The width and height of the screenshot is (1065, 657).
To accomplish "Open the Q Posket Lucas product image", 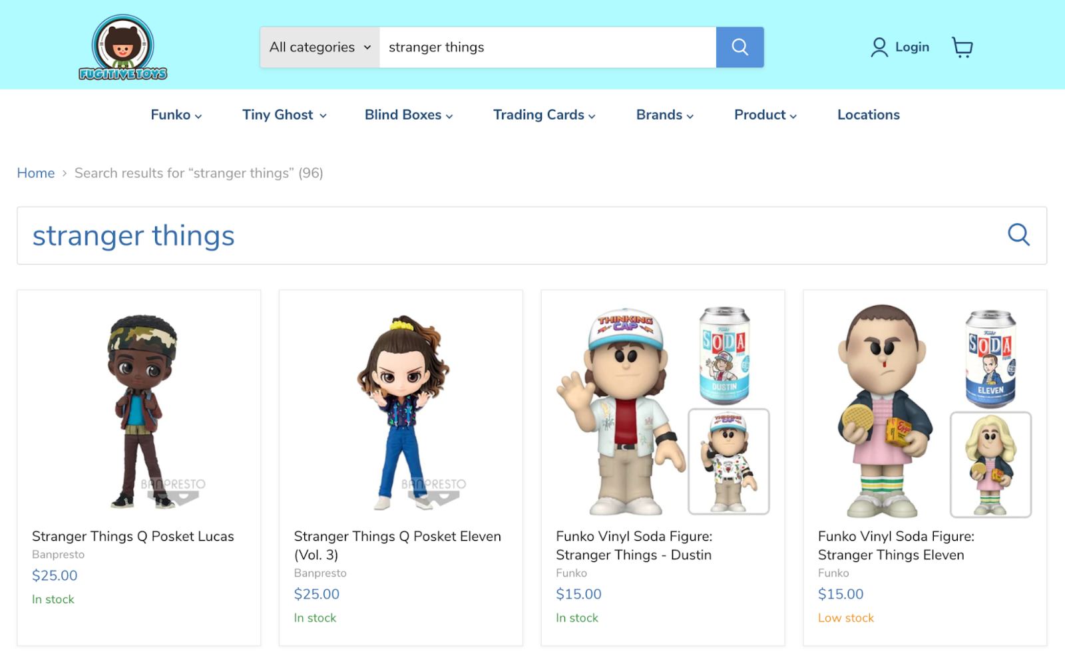I will (x=139, y=410).
